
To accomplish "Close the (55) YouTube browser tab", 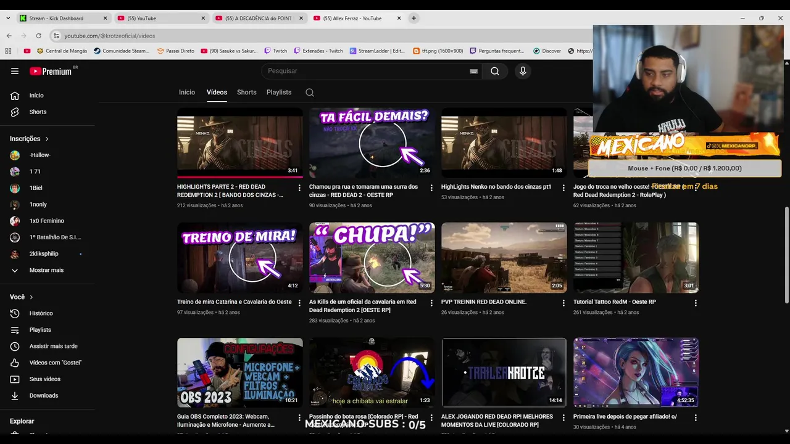I will coord(203,18).
